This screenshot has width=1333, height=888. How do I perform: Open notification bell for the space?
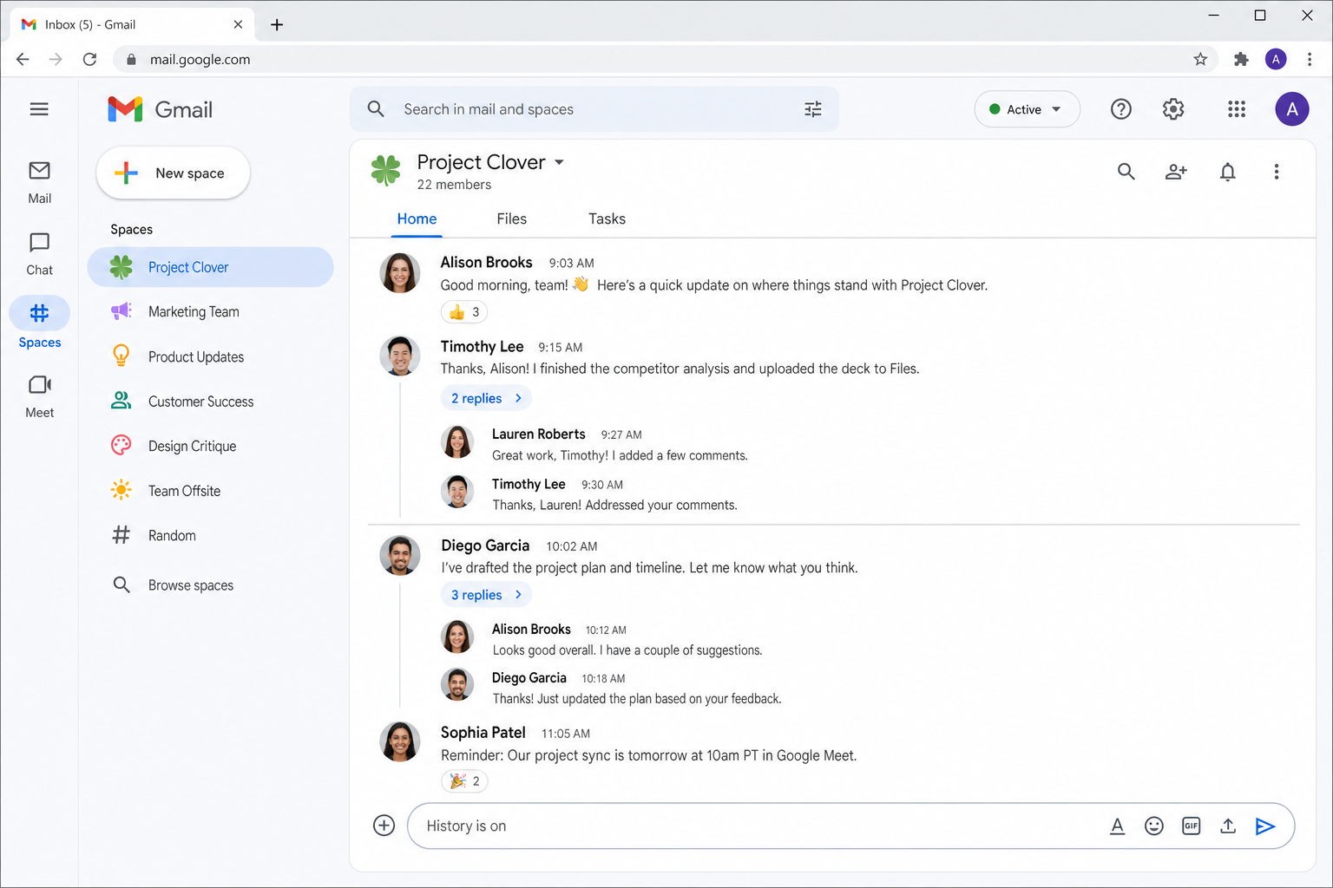pyautogui.click(x=1227, y=172)
